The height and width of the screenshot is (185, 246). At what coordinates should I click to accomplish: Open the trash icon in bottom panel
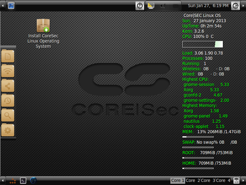tap(236, 181)
